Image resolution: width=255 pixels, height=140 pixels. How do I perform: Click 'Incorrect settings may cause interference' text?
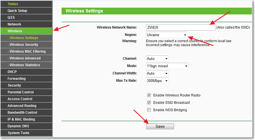(178, 45)
